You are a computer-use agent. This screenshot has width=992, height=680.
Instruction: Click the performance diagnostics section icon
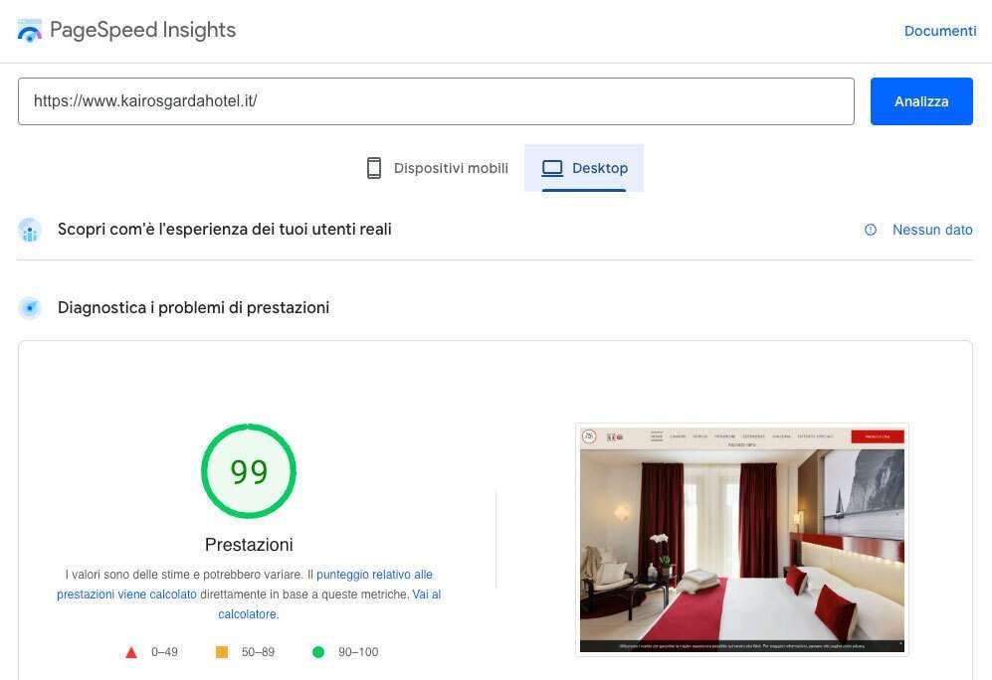30,308
